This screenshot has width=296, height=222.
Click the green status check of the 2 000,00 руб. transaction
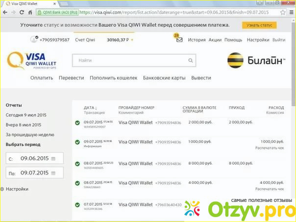[x=77, y=123]
